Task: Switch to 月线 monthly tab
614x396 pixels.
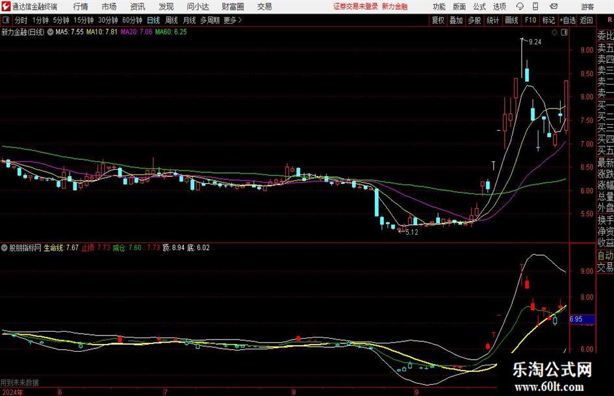Action: coord(189,20)
